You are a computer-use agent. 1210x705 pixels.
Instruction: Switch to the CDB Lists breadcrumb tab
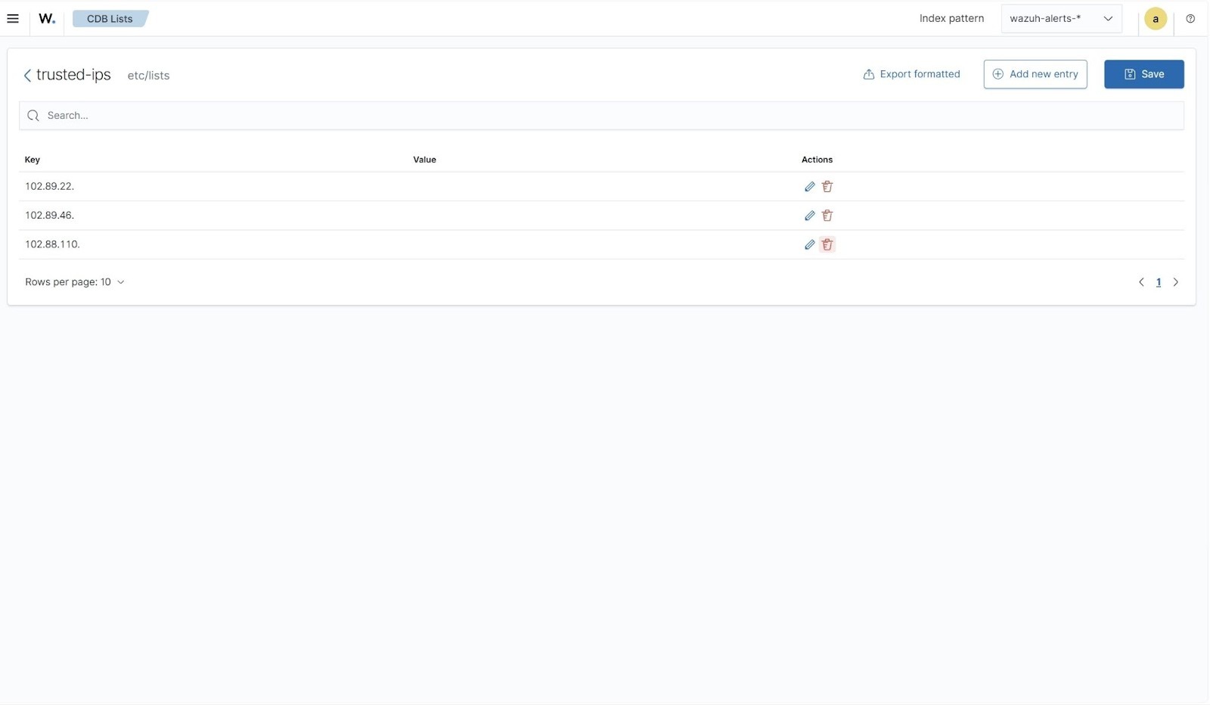tap(110, 18)
